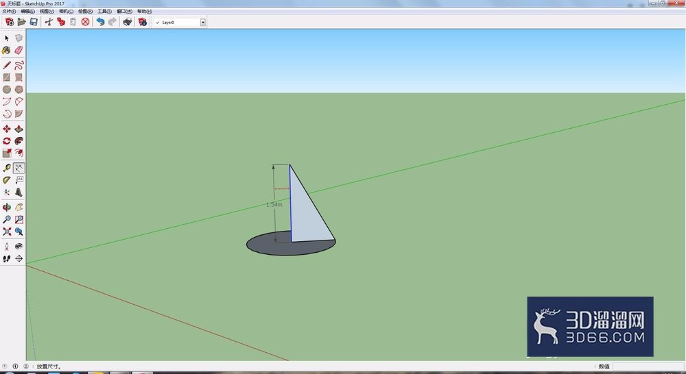The width and height of the screenshot is (686, 374).
Task: Select the Rectangle tool
Action: pyautogui.click(x=7, y=77)
